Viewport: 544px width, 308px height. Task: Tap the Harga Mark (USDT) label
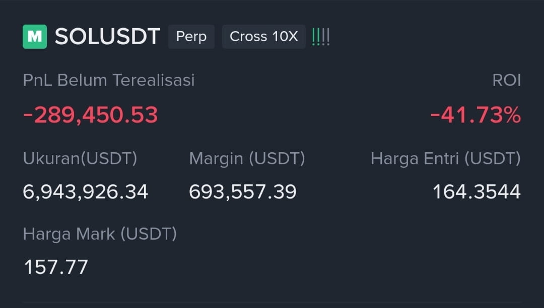(100, 234)
